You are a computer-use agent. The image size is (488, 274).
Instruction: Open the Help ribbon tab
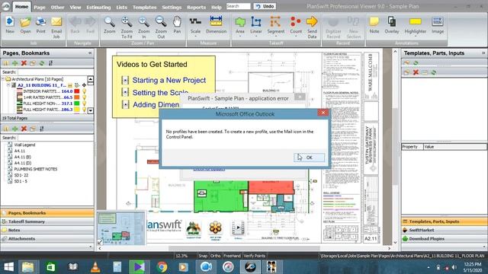[x=217, y=7]
